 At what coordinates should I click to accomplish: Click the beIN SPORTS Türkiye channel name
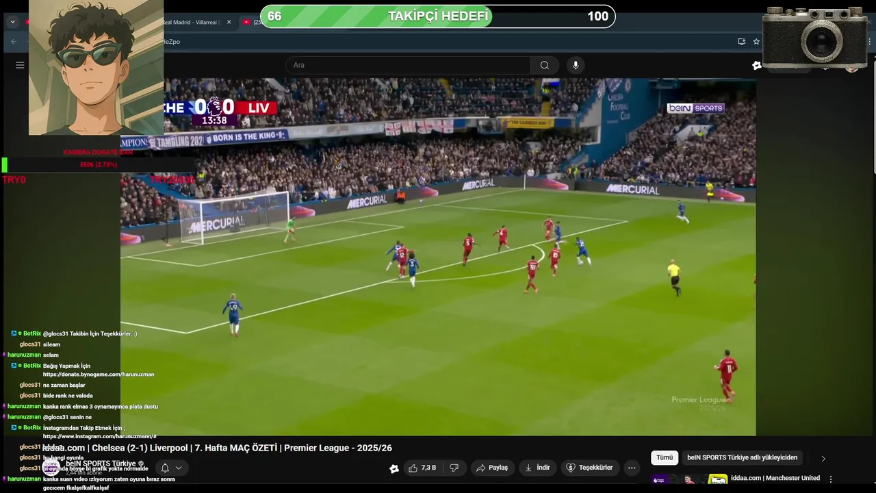pos(101,464)
